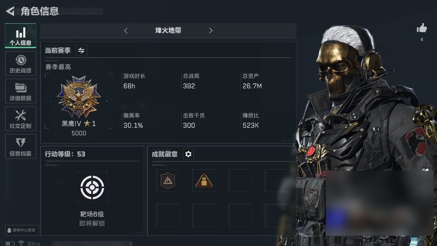The image size is (437, 246).
Task: Give a thumbs-up like to the profile
Action: coord(422,28)
